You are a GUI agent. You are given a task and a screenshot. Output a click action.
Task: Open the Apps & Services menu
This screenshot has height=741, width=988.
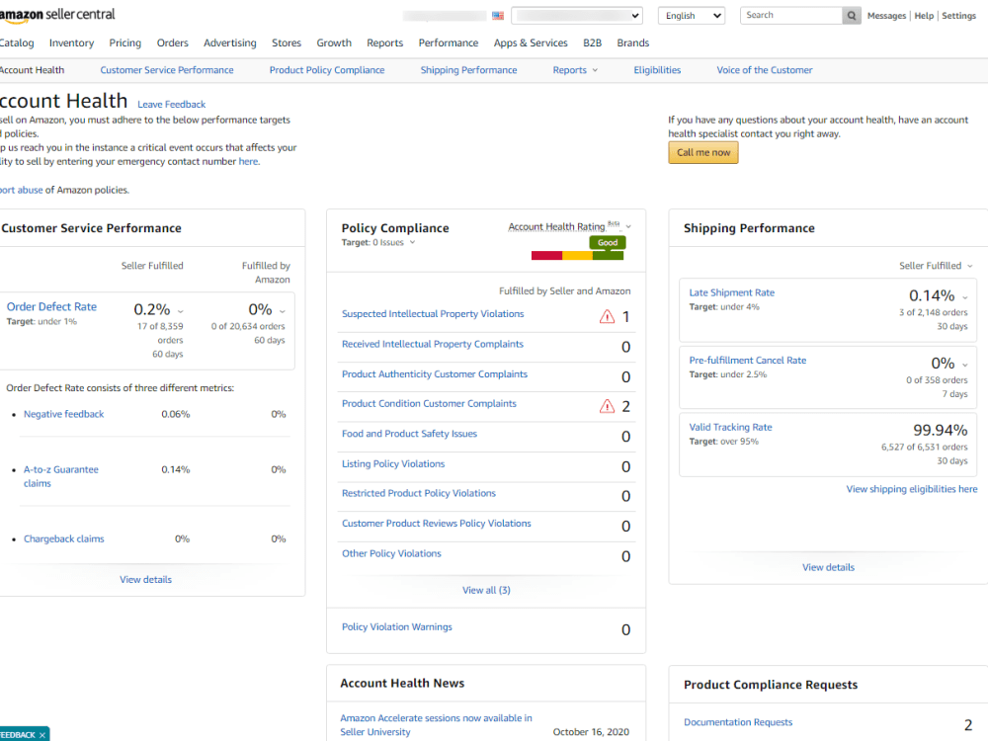[531, 42]
